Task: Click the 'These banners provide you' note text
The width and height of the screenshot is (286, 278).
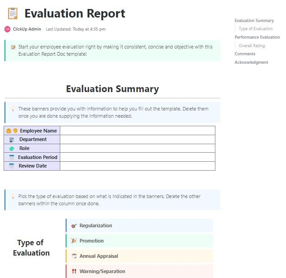Action: pyautogui.click(x=113, y=112)
